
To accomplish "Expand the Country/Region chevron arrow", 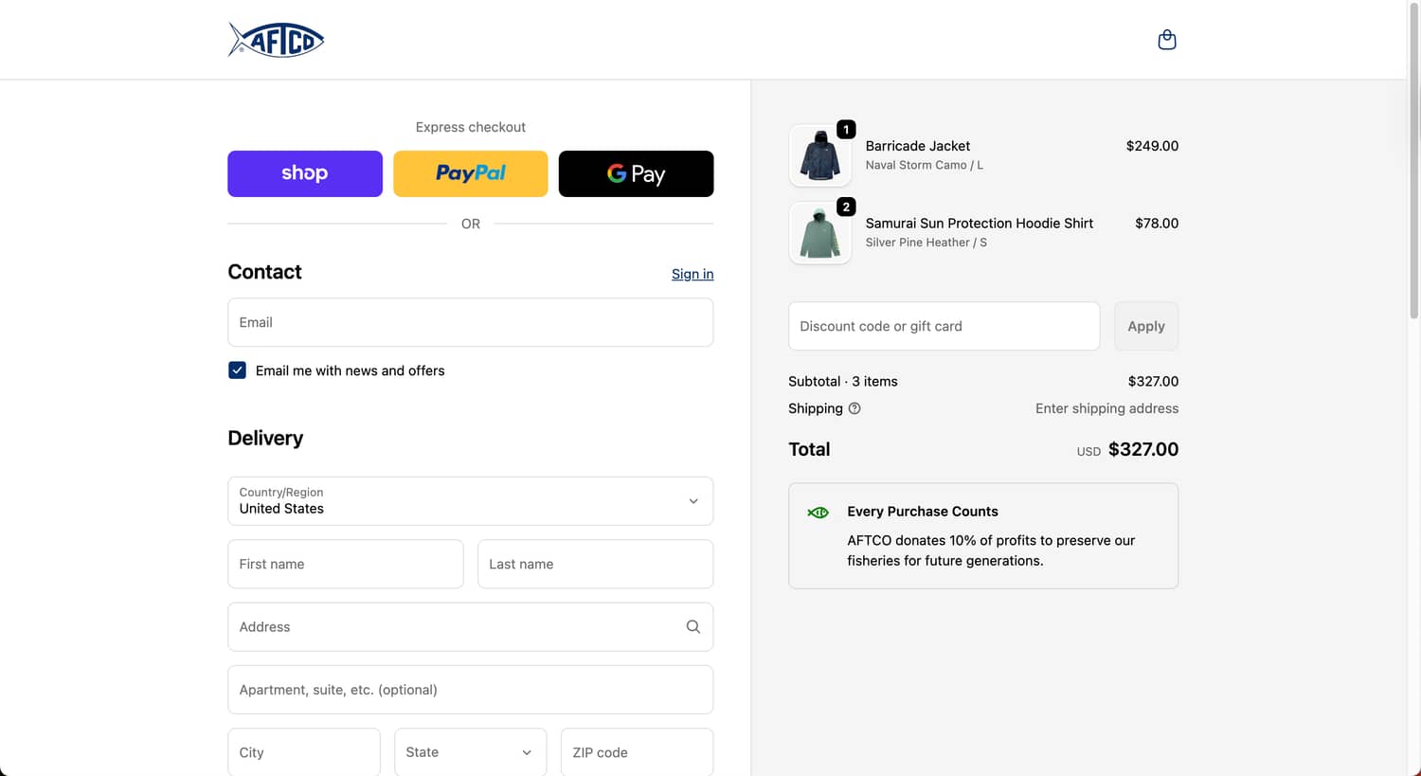I will 693,501.
